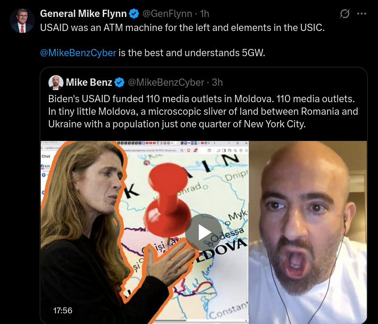The width and height of the screenshot is (378, 324).
Task: Click the 1h timestamp on Flynn's post
Action: pyautogui.click(x=205, y=14)
